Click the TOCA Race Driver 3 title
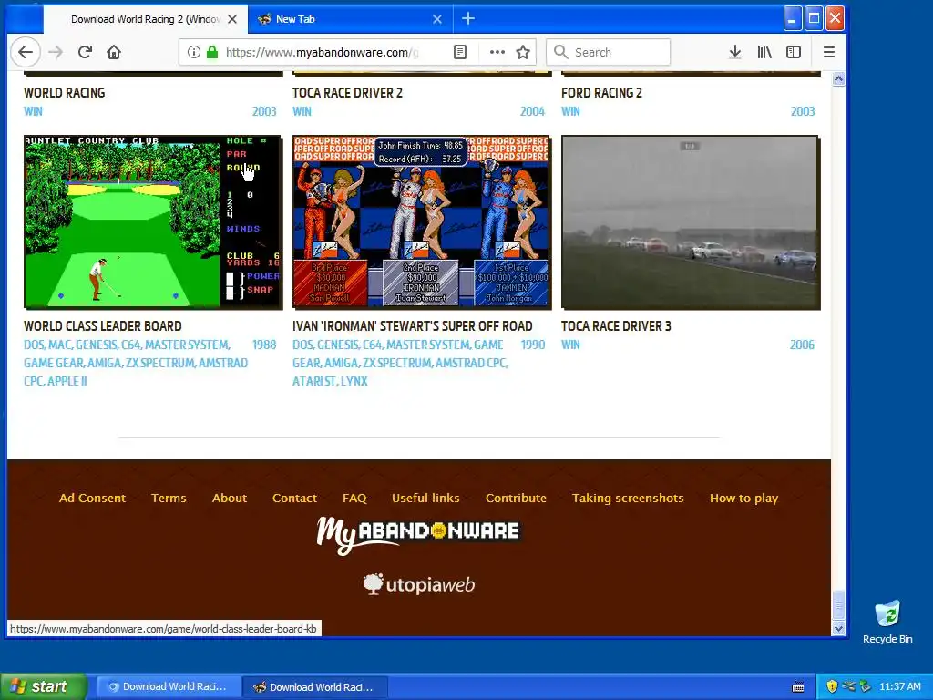The width and height of the screenshot is (933, 700). (x=616, y=326)
